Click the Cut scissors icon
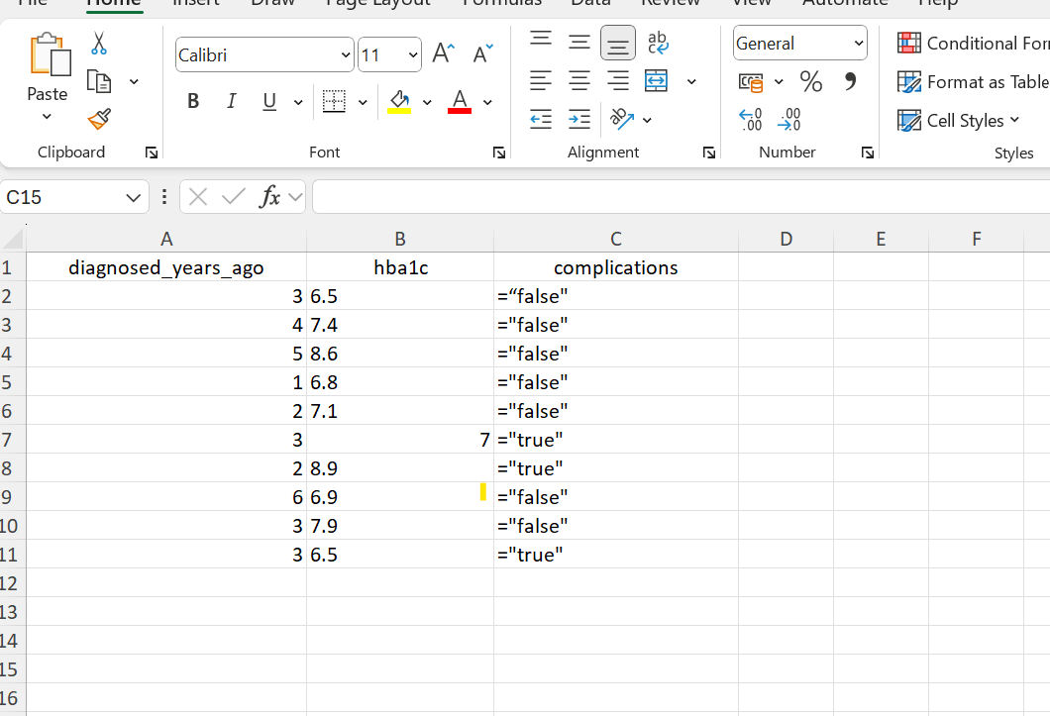Screen dimensions: 1050x716 point(98,44)
